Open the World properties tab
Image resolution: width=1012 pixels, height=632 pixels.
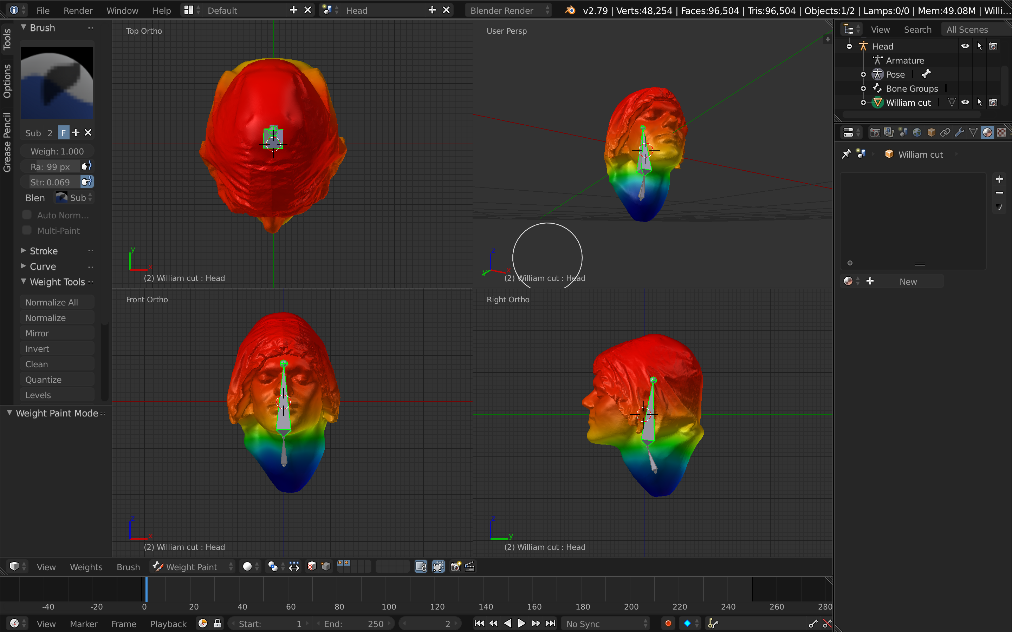[x=917, y=132]
